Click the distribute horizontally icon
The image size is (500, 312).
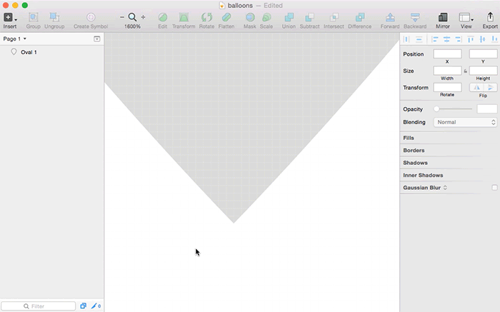pyautogui.click(x=406, y=39)
